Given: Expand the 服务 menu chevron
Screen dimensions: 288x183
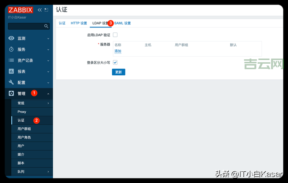Looking at the screenshot, I should [48, 50].
